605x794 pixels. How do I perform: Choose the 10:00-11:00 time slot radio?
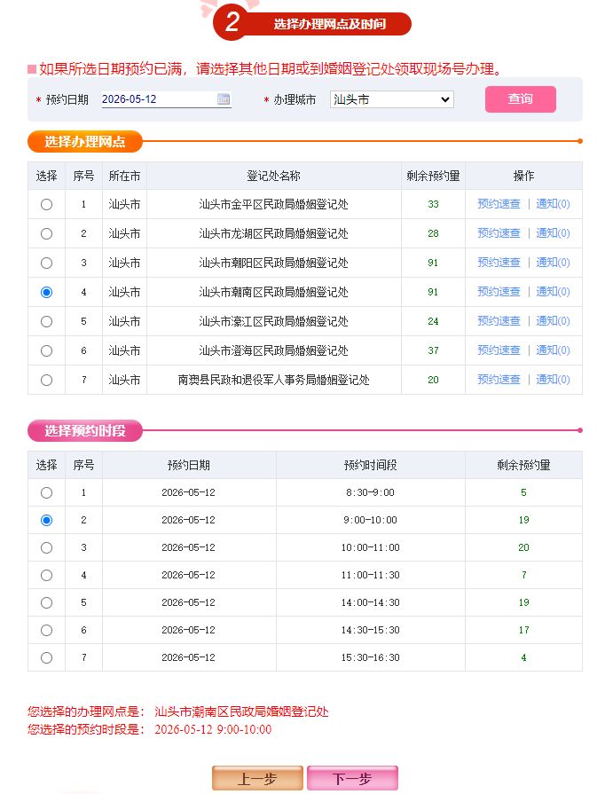pyautogui.click(x=47, y=548)
